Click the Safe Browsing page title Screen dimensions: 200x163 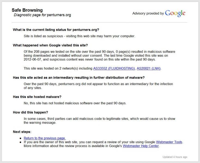tap(27, 10)
